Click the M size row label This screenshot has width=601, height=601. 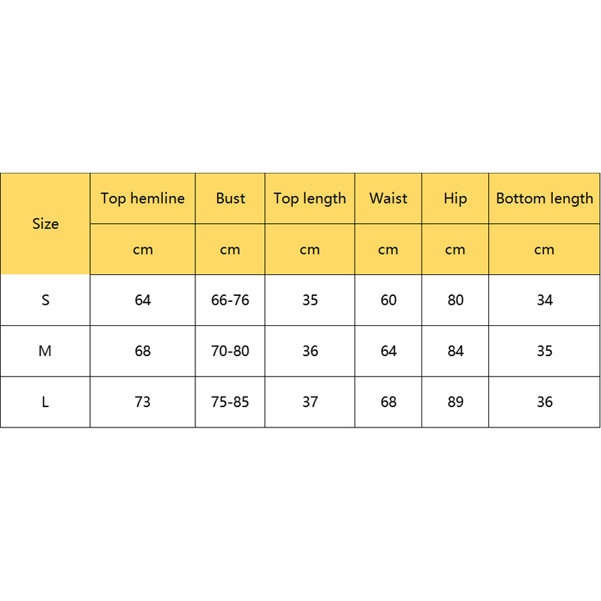click(x=45, y=351)
